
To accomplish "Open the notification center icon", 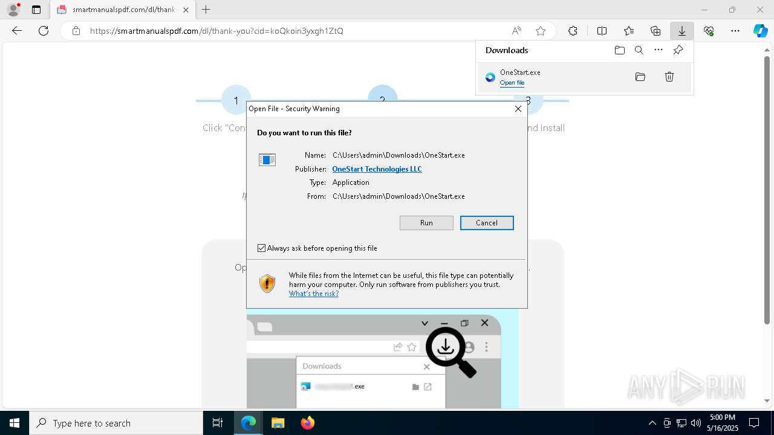I will 754,423.
